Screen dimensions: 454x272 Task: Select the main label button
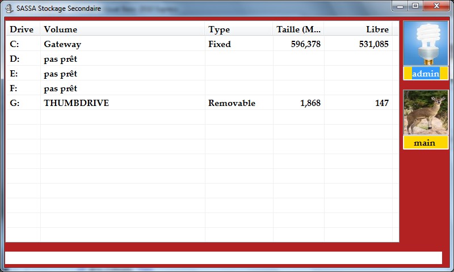click(x=426, y=143)
